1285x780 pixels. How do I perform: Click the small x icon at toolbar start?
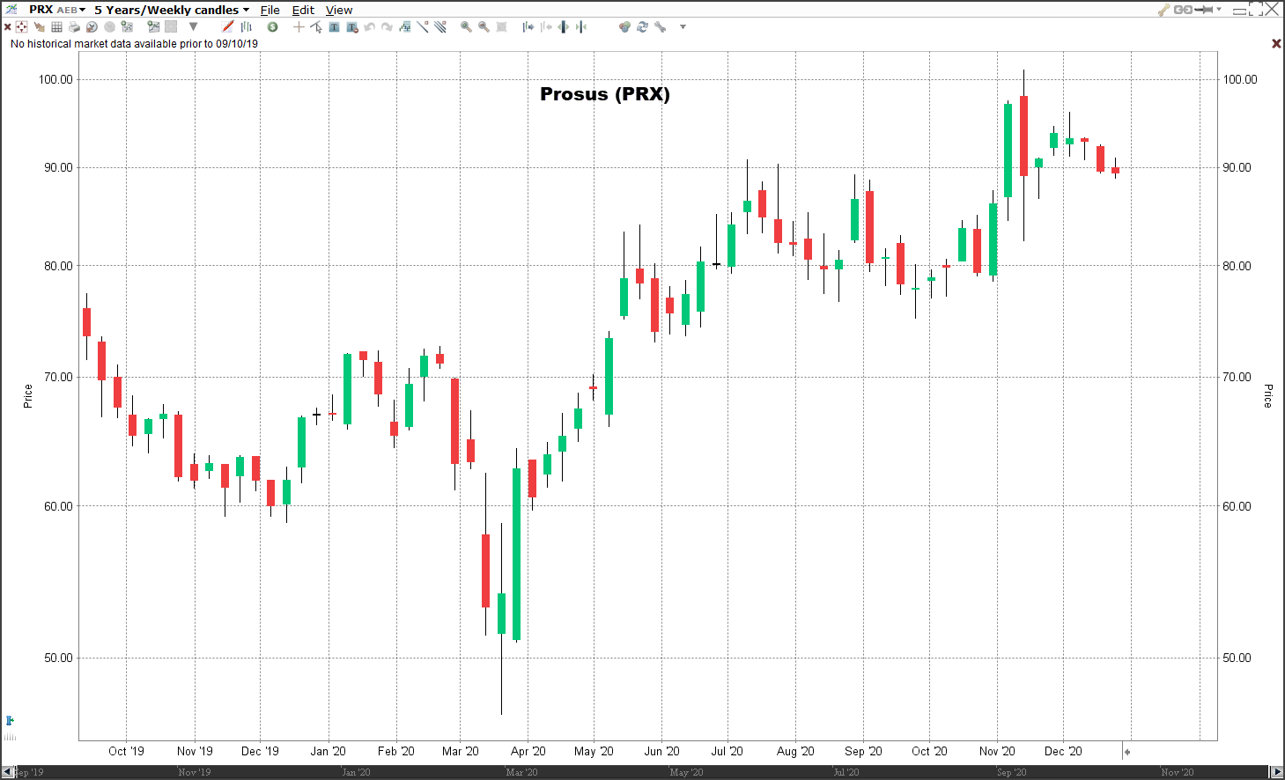click(7, 26)
